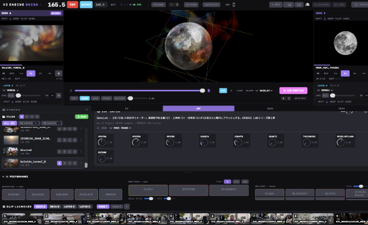Toggle the SYNC button in the top bar
This screenshot has height=225, width=368.
(191, 5)
